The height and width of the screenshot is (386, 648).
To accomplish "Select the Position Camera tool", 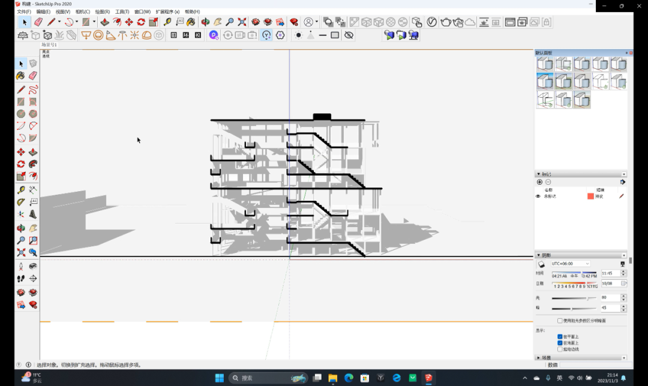I will [21, 266].
